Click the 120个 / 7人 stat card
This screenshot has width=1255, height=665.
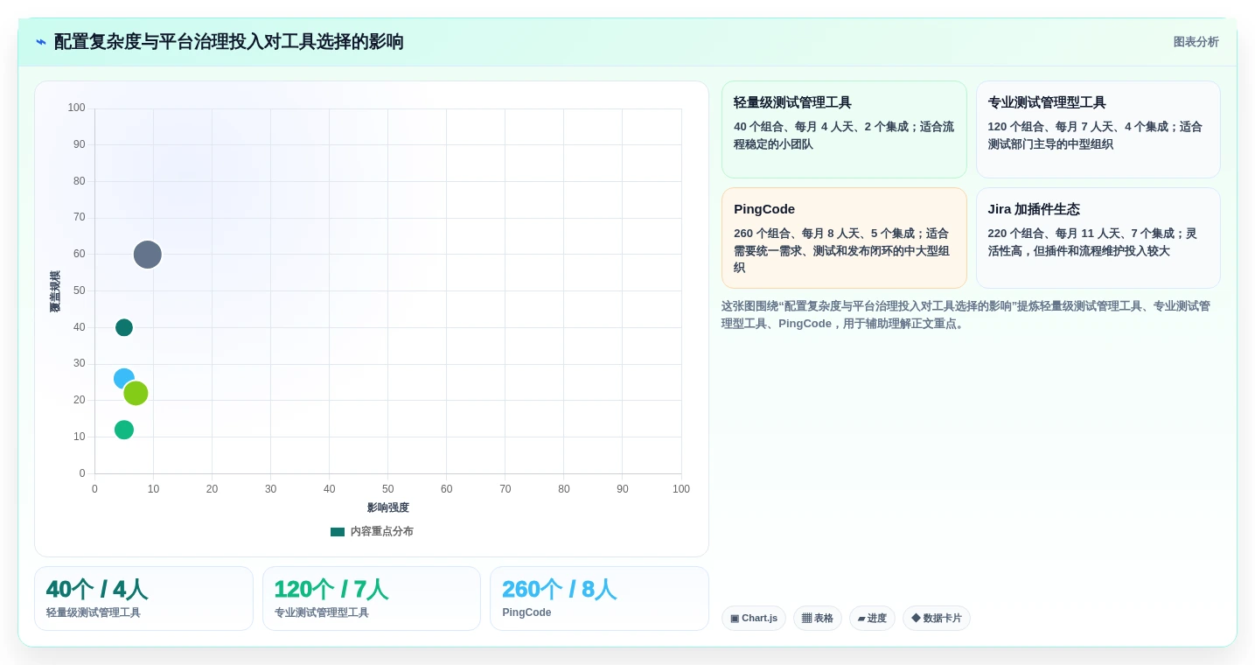372,598
